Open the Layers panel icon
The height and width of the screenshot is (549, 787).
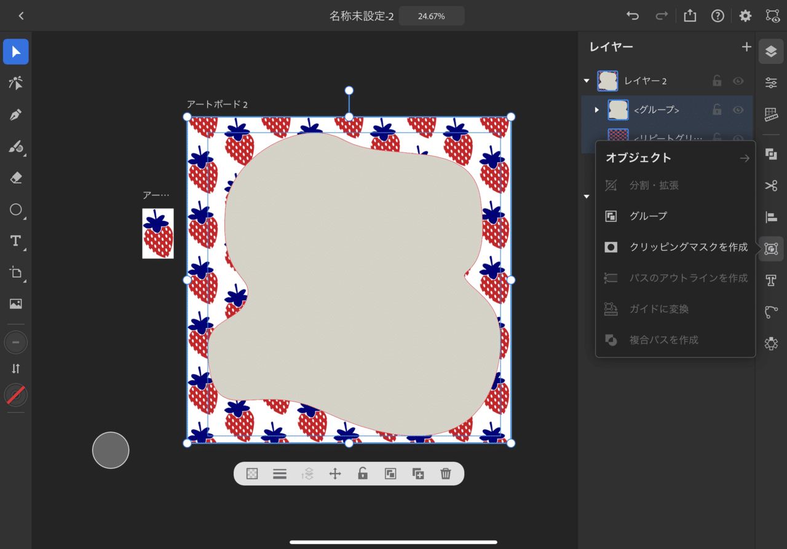coord(771,52)
